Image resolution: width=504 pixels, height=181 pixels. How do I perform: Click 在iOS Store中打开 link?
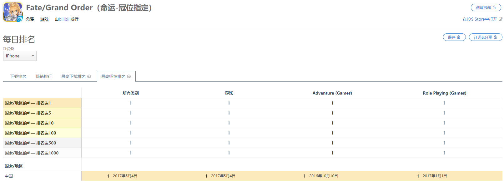480,19
